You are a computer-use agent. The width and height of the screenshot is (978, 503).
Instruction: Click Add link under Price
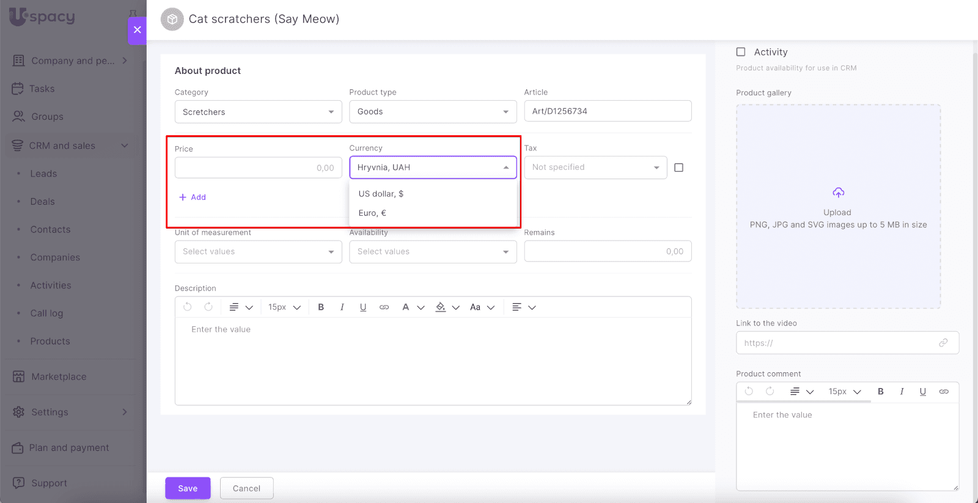pos(193,197)
